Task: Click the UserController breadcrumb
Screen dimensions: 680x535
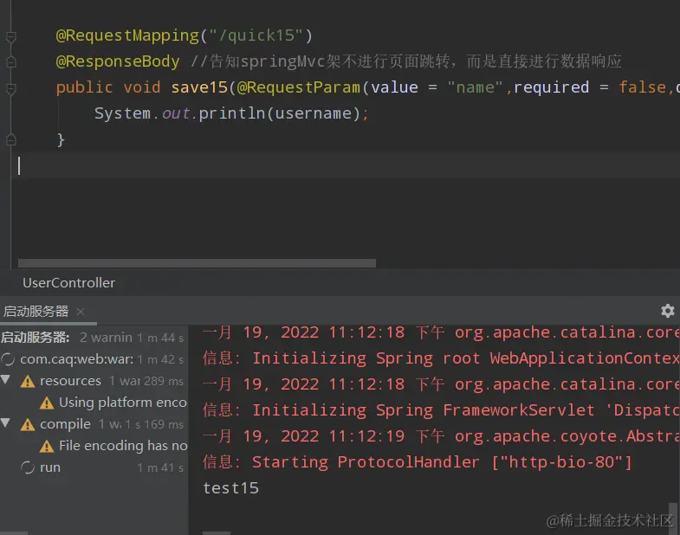Action: [69, 283]
